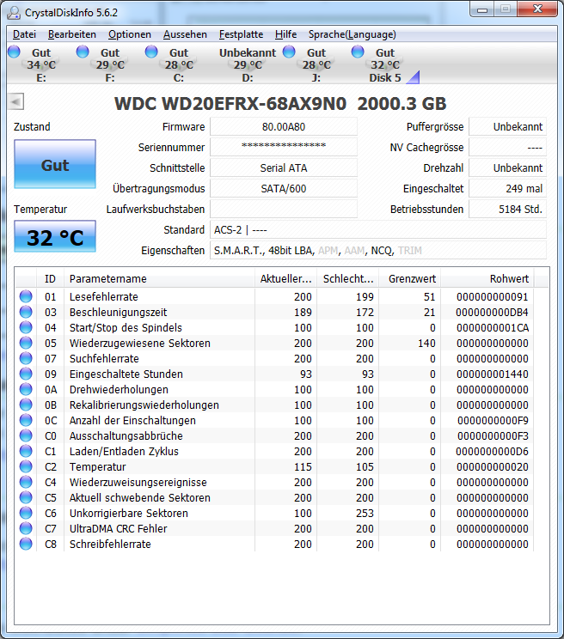Image resolution: width=564 pixels, height=639 pixels.
Task: Click raw value 000000001440
Action: point(493,374)
